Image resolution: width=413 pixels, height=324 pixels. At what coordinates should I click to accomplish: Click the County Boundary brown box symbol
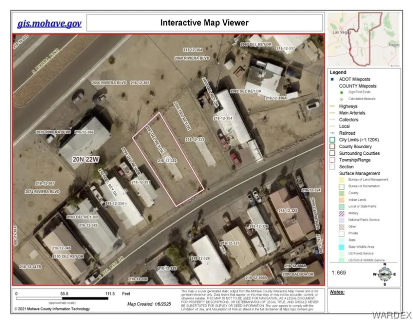(x=332, y=147)
